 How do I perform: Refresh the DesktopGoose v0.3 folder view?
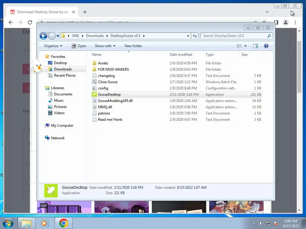coord(195,36)
